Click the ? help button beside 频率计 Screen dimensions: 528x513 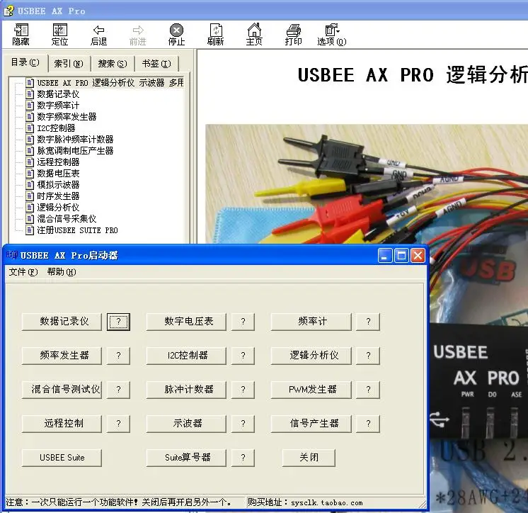[x=368, y=322]
